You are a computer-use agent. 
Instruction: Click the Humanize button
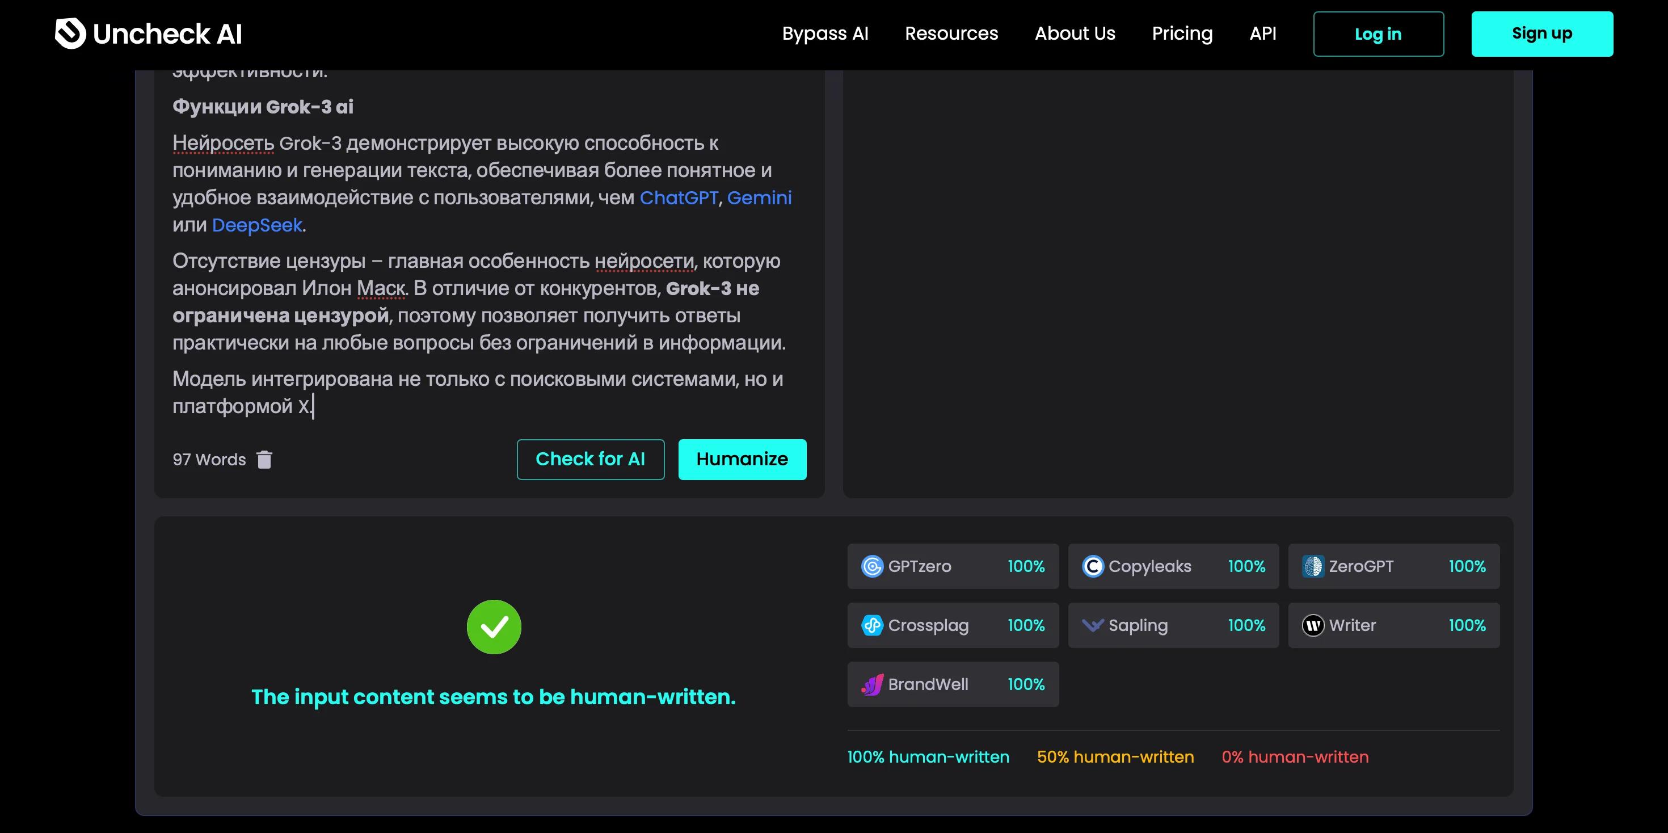[x=742, y=459]
